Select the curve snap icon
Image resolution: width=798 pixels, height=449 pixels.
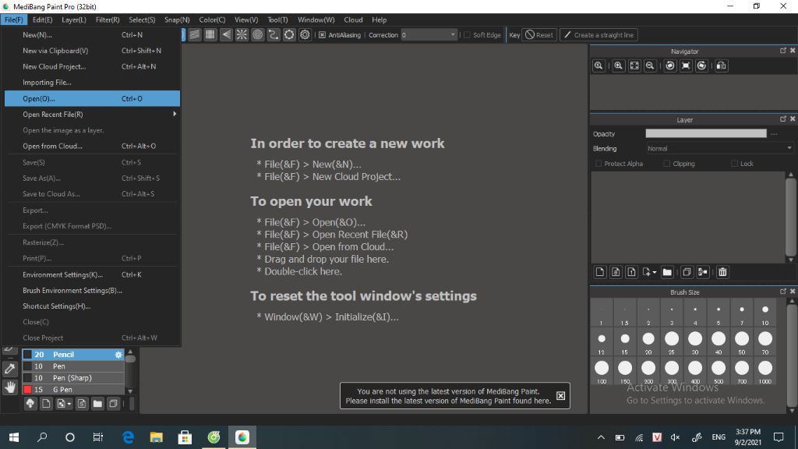pos(274,34)
